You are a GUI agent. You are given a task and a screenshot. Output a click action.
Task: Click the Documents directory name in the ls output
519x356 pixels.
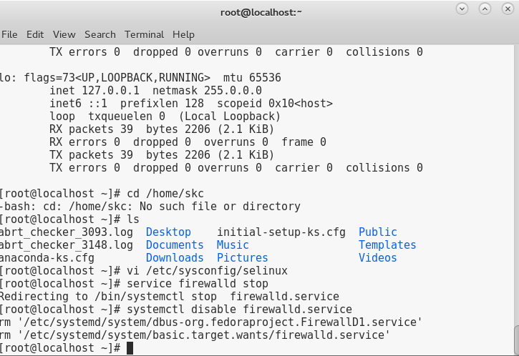point(175,245)
